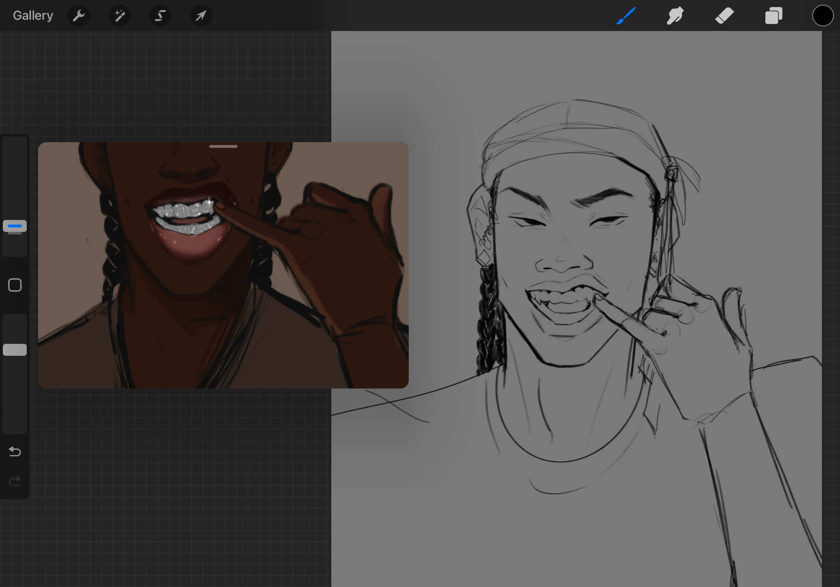
Task: Tap the Modify square button in sidebar
Action: coord(15,285)
